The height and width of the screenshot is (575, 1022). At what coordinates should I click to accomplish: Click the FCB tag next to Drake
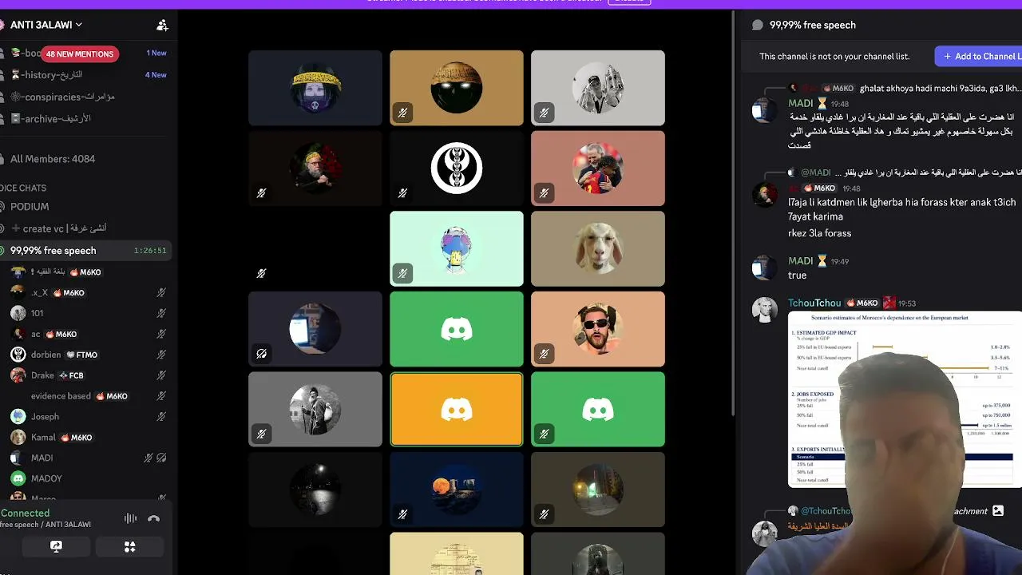click(72, 376)
